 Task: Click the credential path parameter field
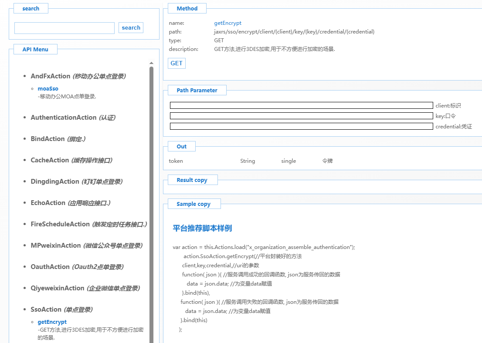[301, 126]
